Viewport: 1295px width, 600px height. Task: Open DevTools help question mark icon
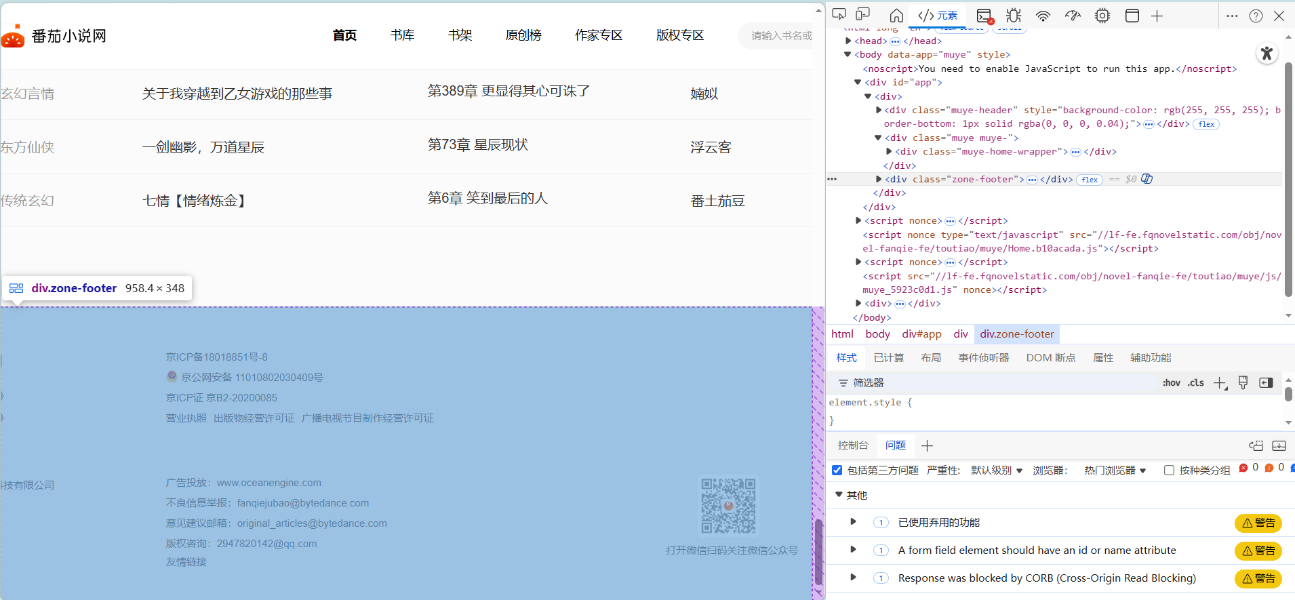pyautogui.click(x=1256, y=16)
